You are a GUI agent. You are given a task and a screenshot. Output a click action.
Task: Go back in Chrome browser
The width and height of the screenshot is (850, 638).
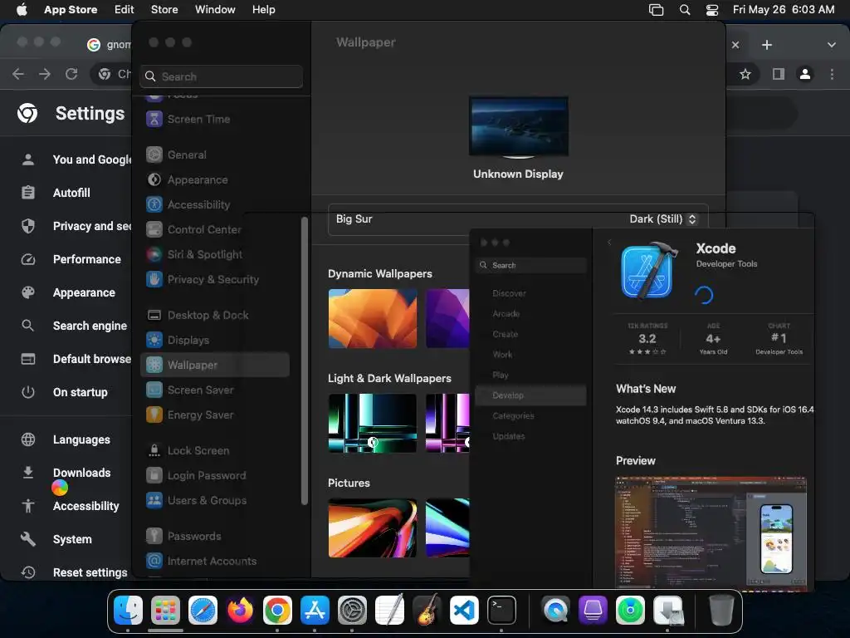tap(18, 74)
